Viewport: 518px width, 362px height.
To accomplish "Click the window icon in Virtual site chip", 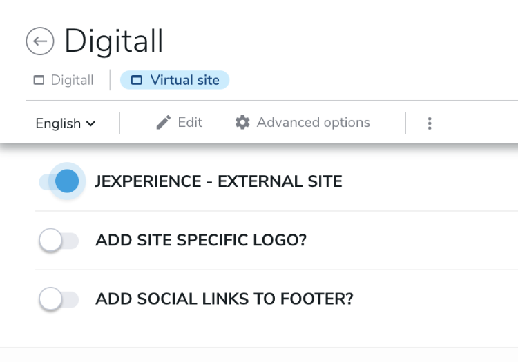I will (x=137, y=80).
